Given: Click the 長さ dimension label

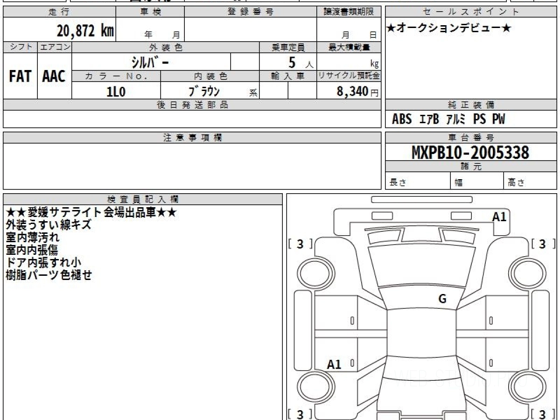Looking at the screenshot, I should 397,182.
